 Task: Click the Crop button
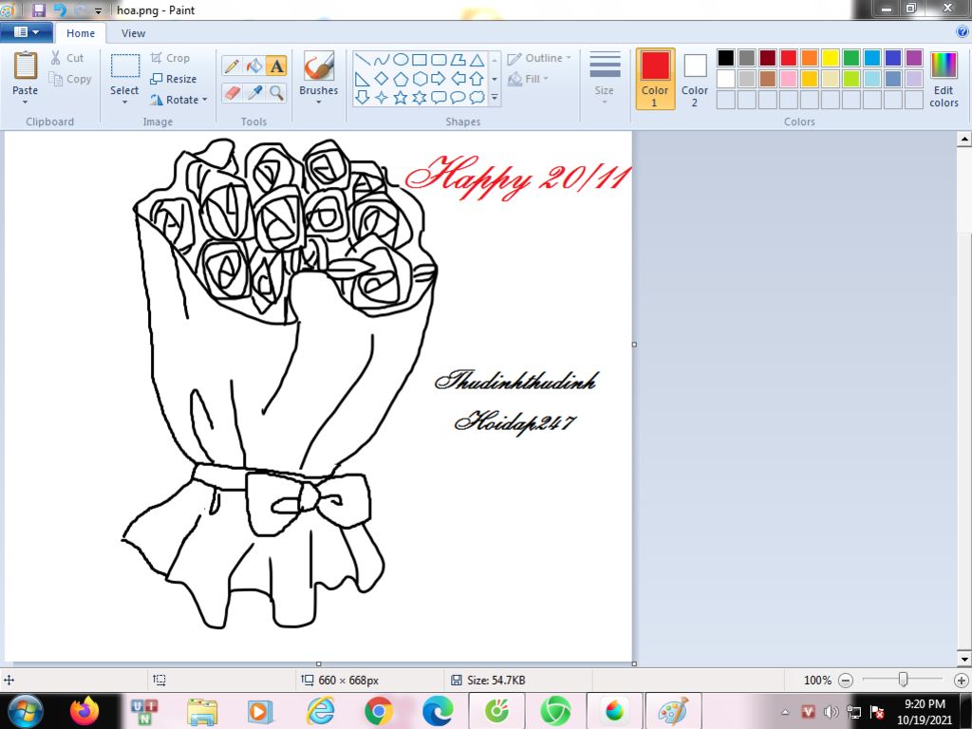(170, 58)
